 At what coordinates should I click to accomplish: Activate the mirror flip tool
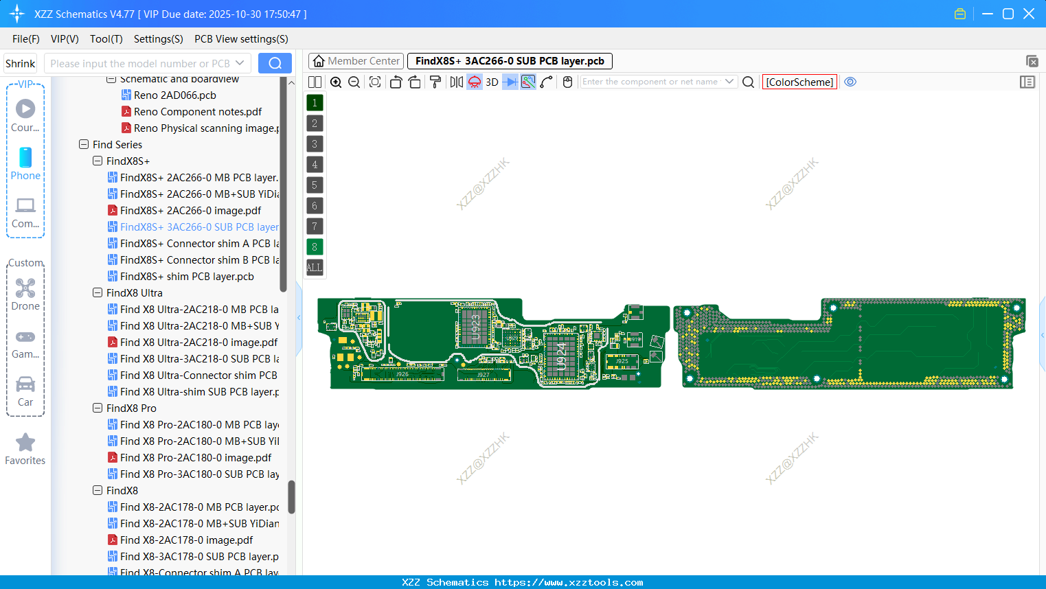[457, 81]
